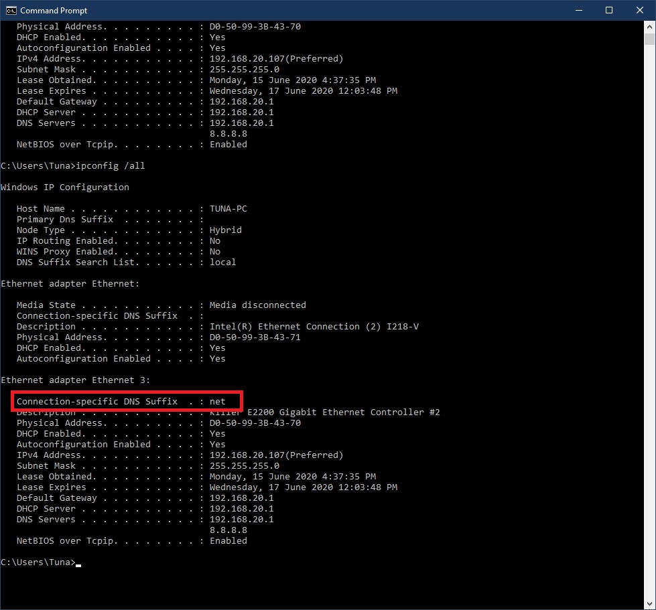Screen dimensions: 656x610
Task: Click the empty scrollbar track below the thumb
Action: point(649,335)
